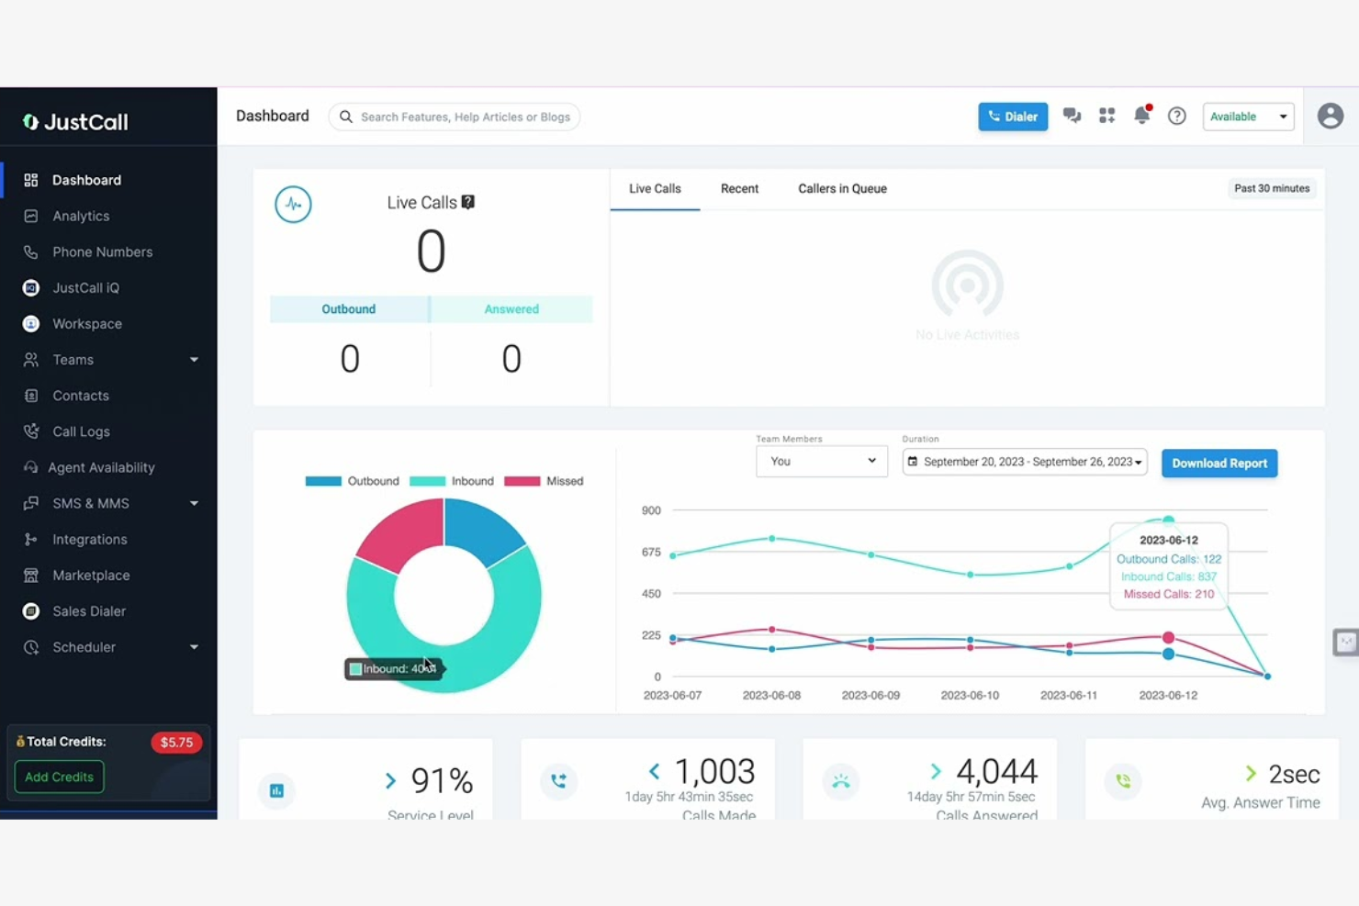The width and height of the screenshot is (1359, 906).
Task: Switch to the Recent tab
Action: click(739, 188)
